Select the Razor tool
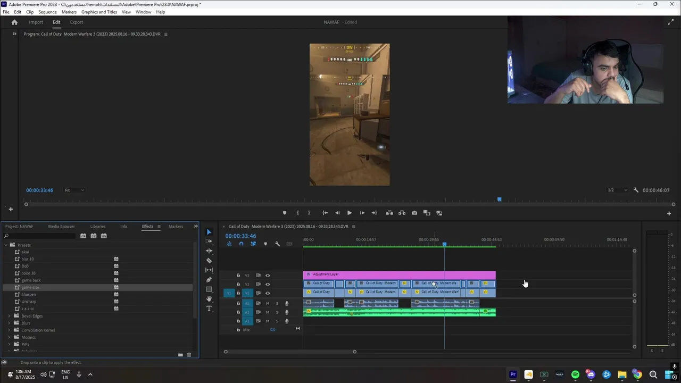Viewport: 681px width, 383px height. (209, 261)
